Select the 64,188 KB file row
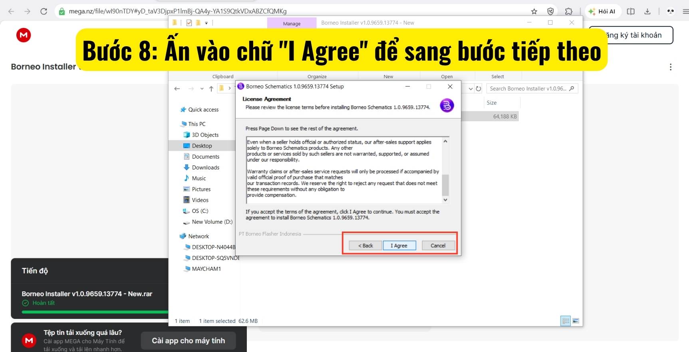 490,116
